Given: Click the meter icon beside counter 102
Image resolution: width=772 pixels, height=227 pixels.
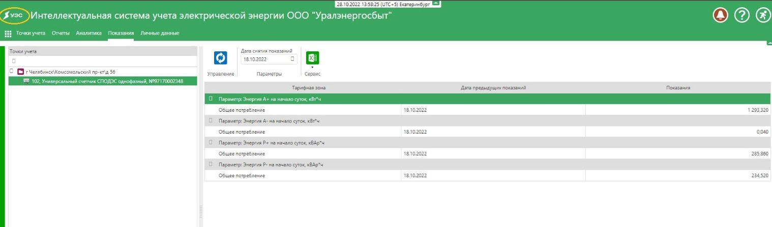Looking at the screenshot, I should pos(26,81).
